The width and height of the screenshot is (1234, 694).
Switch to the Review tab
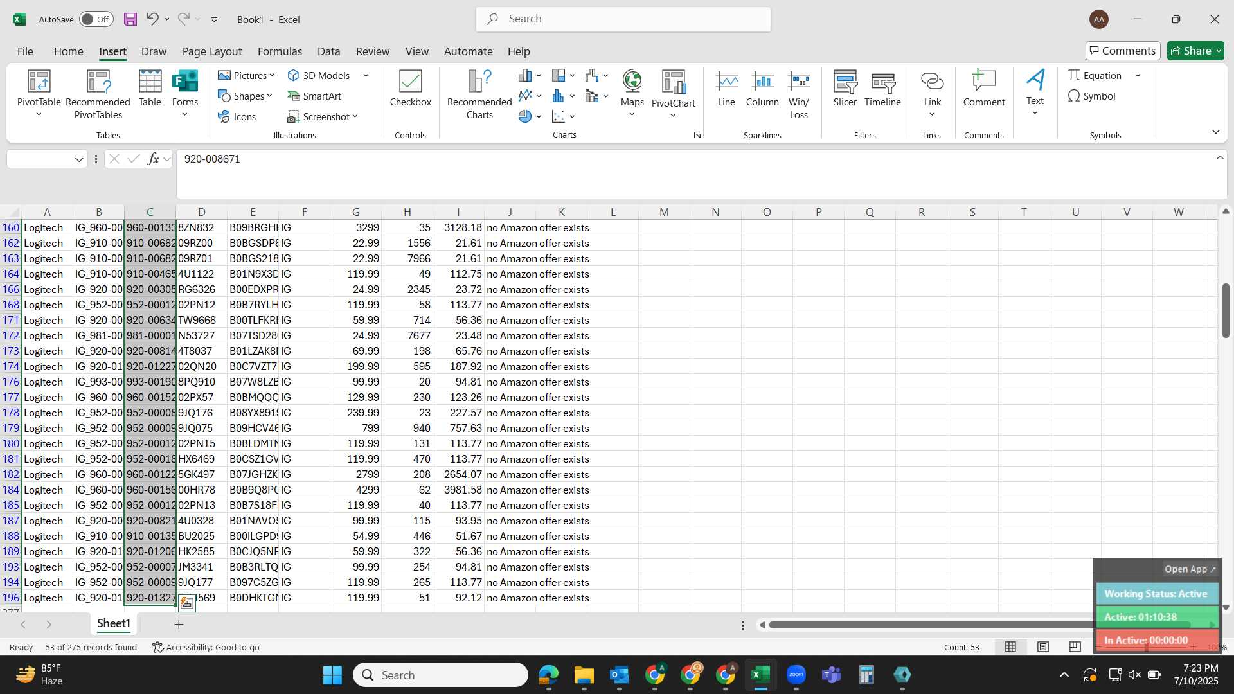[373, 51]
